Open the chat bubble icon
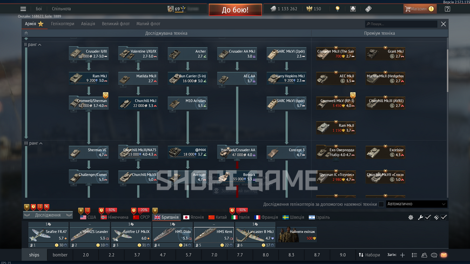Screen dimensions: 470x264 pos(434,255)
